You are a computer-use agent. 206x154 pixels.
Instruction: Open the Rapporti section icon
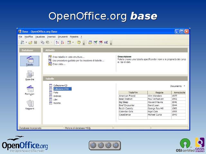pos(30,105)
